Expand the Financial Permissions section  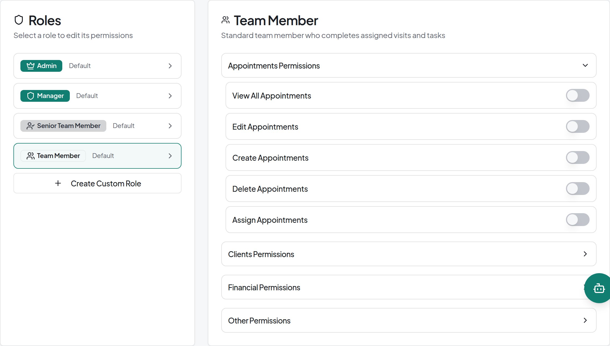(409, 287)
